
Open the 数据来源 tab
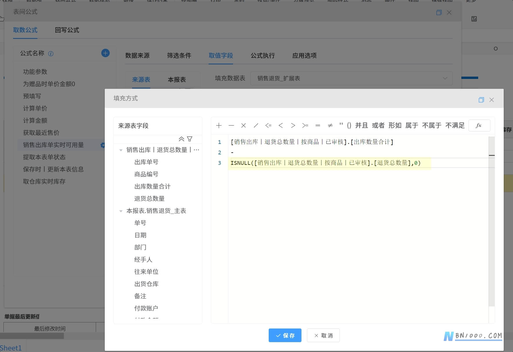(x=137, y=55)
